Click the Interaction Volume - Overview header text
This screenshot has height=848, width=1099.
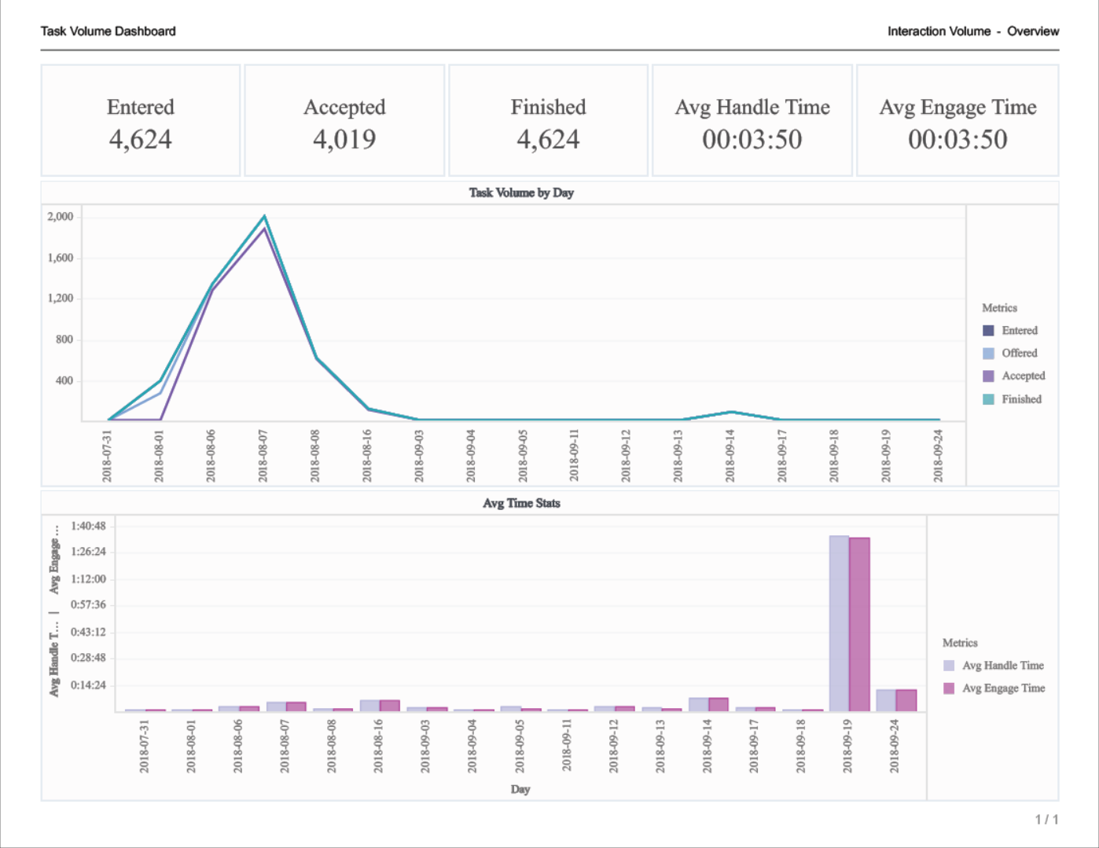(x=972, y=31)
